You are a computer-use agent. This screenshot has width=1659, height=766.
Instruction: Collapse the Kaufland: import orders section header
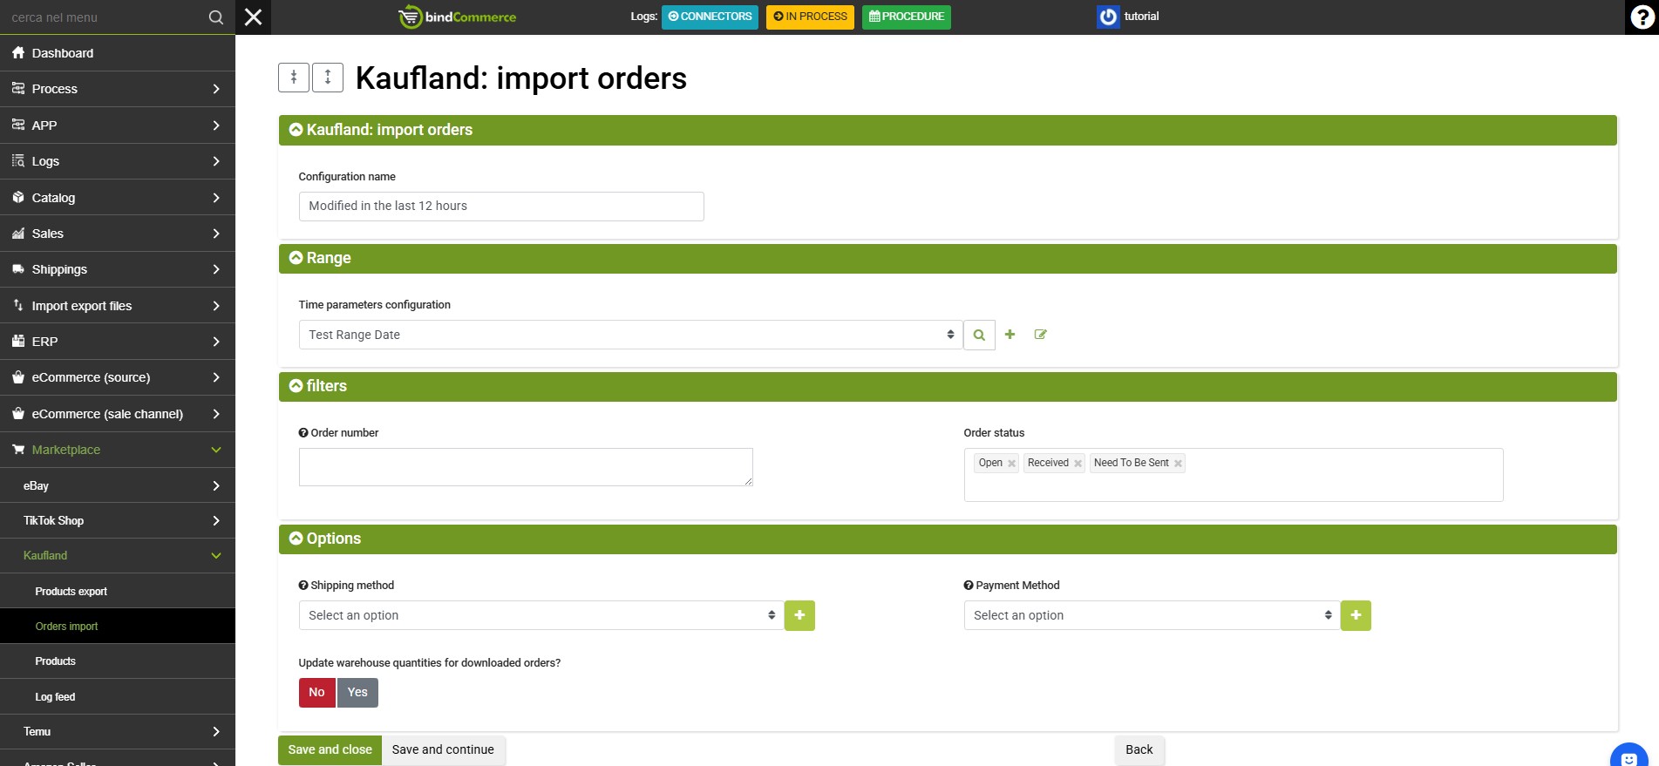948,130
